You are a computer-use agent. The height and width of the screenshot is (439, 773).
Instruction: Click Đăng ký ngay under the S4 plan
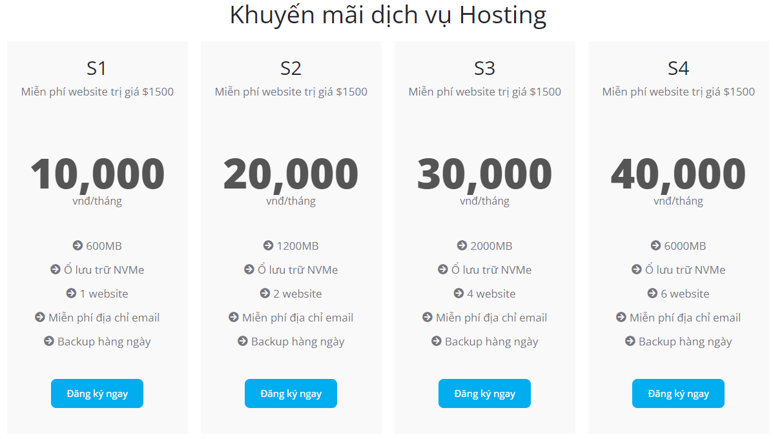[x=678, y=393]
